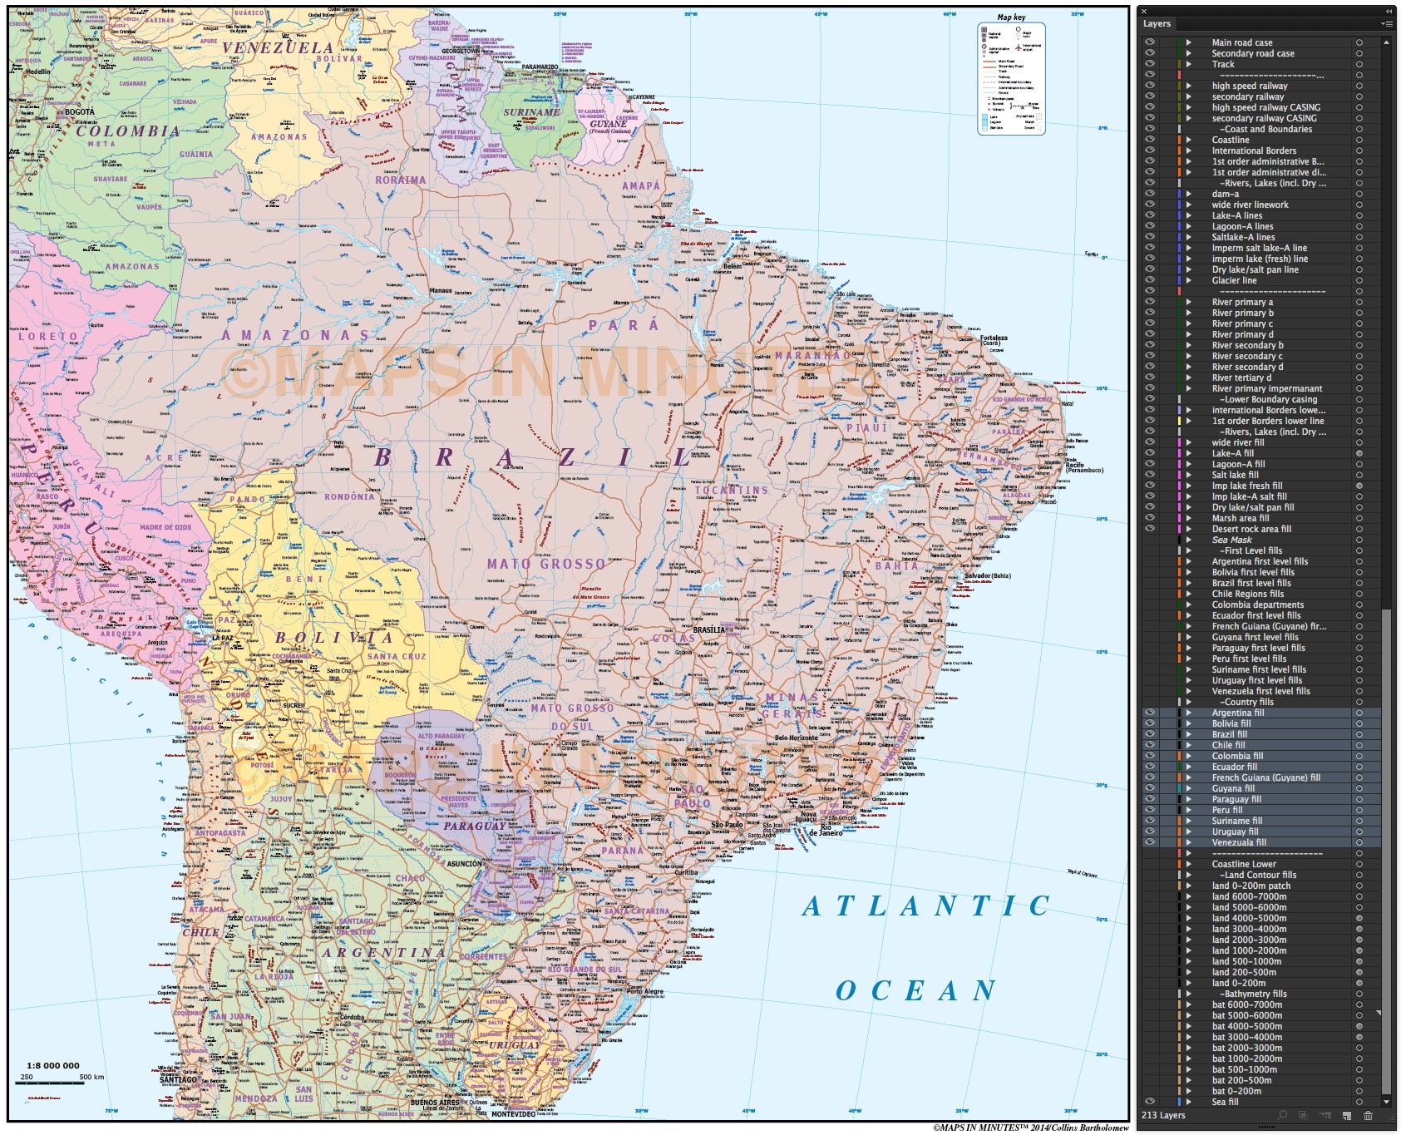This screenshot has height=1135, width=1401.
Task: Expand the land 1000-2000m layer
Action: pyautogui.click(x=1189, y=950)
